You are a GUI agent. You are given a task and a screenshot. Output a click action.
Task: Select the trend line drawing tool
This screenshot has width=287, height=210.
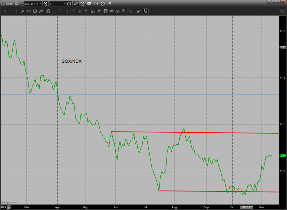click(5, 11)
